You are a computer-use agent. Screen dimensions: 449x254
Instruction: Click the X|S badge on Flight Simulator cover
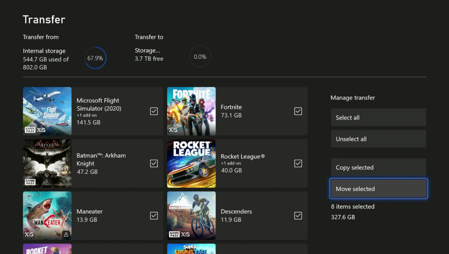(x=41, y=130)
